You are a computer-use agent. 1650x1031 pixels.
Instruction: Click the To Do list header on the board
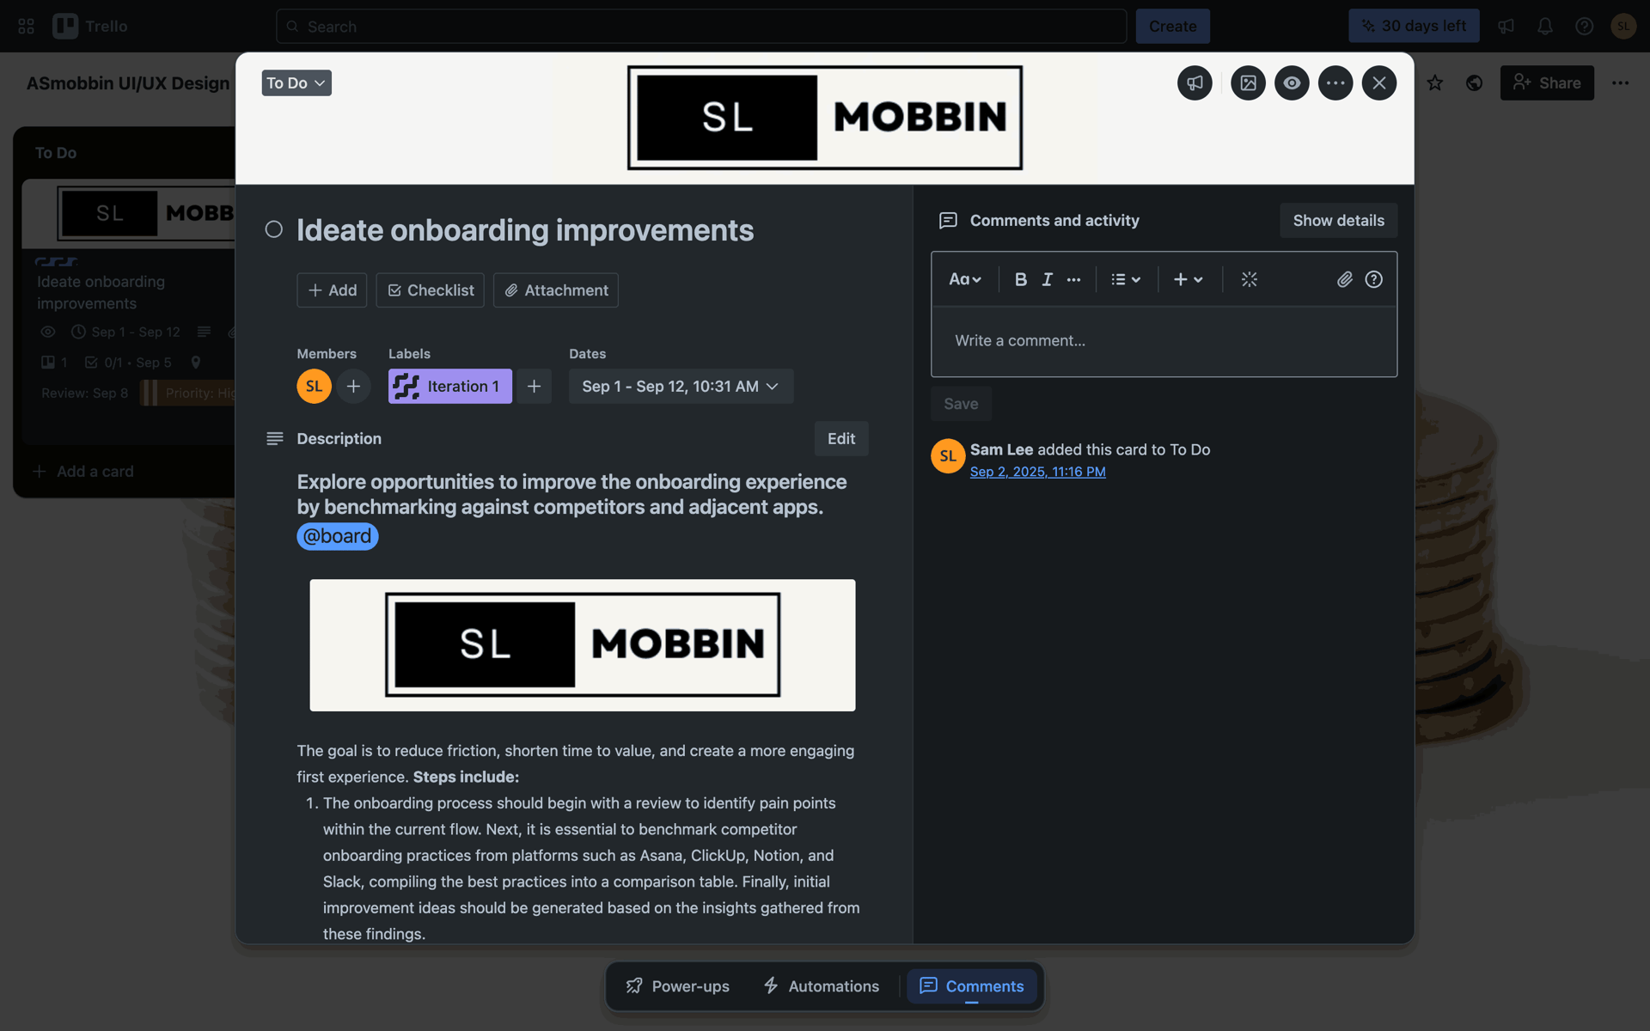point(56,153)
